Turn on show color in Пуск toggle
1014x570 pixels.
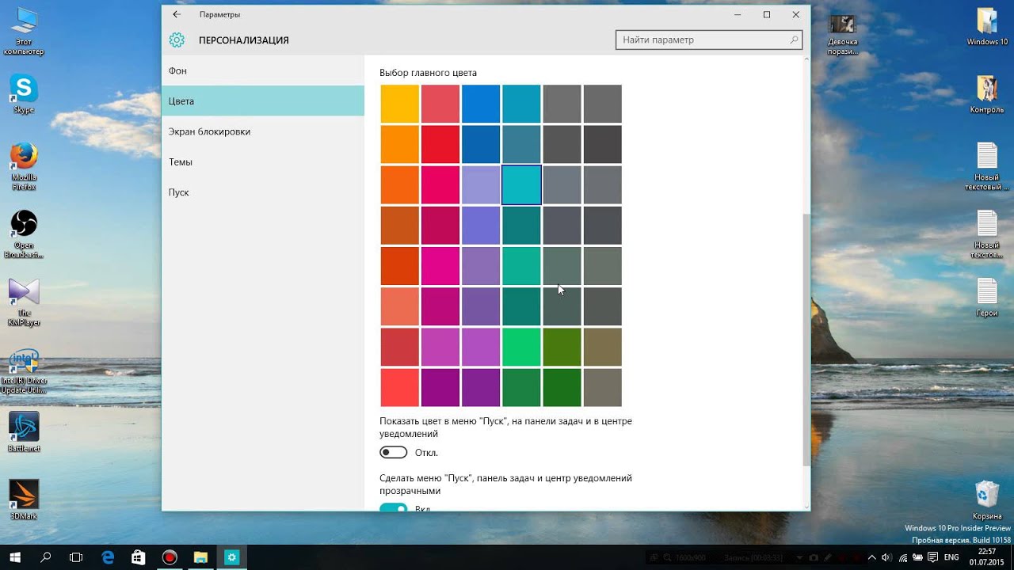click(x=394, y=453)
